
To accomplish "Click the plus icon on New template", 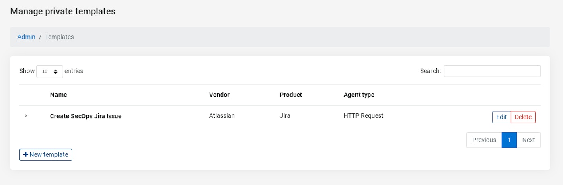I will tap(26, 155).
